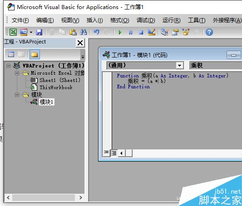Image resolution: width=242 pixels, height=206 pixels.
Task: Click the 'End Function' code line
Action: pyautogui.click(x=133, y=86)
